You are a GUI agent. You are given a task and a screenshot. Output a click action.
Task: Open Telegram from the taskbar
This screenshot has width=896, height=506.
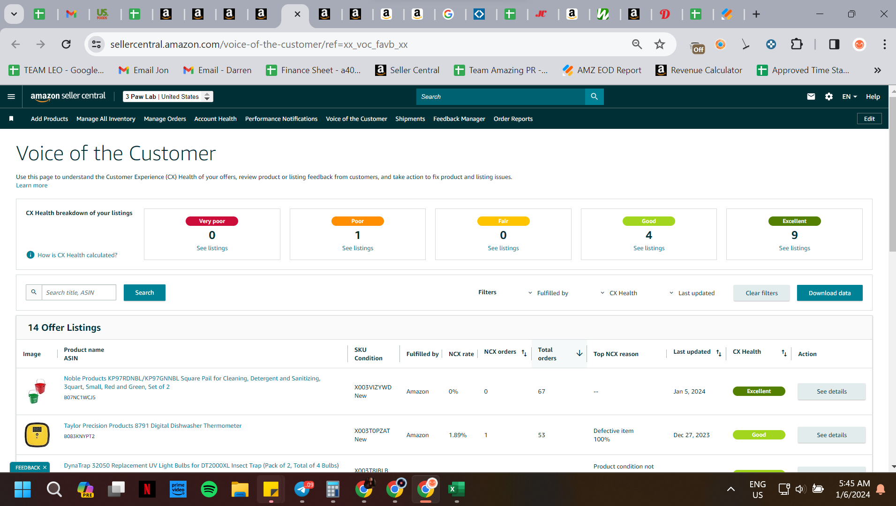point(302,489)
